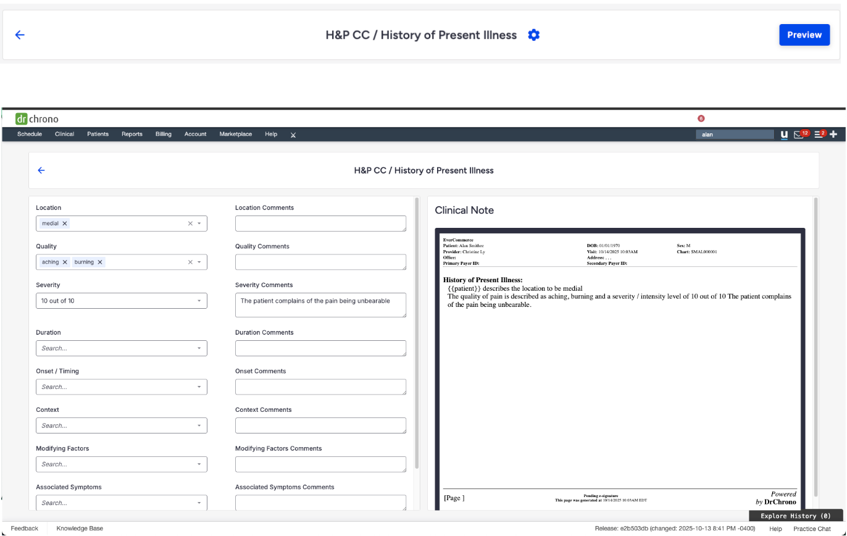
Task: Open the Billing menu
Action: point(164,134)
